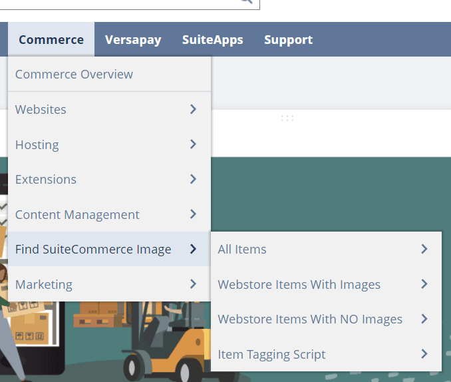Expand All Items chevron arrow
Image resolution: width=451 pixels, height=382 pixels.
[x=424, y=249]
